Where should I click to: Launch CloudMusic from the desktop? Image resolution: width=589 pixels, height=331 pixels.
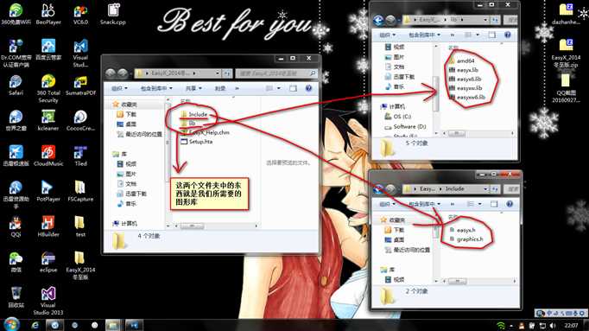(x=48, y=156)
